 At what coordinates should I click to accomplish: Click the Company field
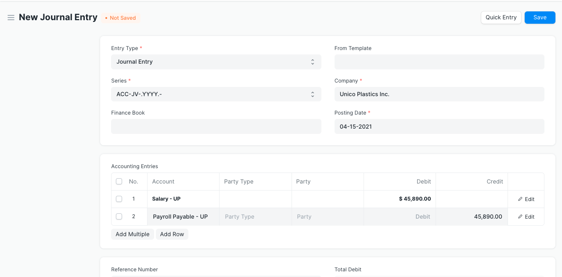(439, 94)
